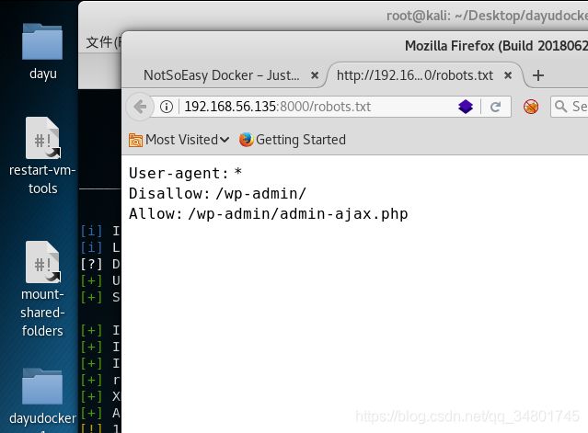Close the NotSoEasy Docker tab
The image size is (588, 433).
coord(315,75)
